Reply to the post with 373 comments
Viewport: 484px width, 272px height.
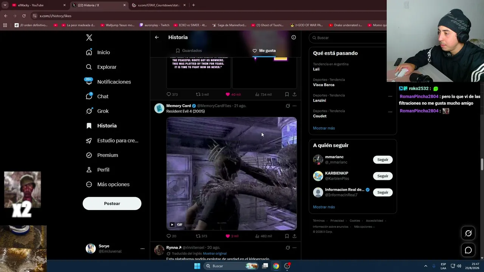click(172, 94)
